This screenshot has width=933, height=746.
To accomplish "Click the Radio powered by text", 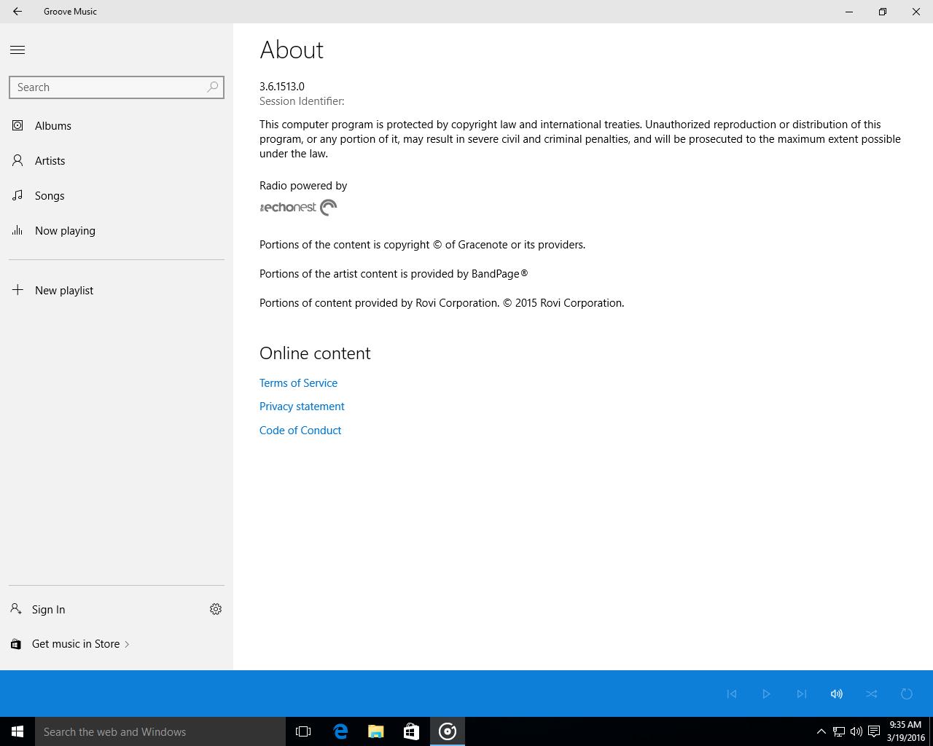I will [x=303, y=186].
